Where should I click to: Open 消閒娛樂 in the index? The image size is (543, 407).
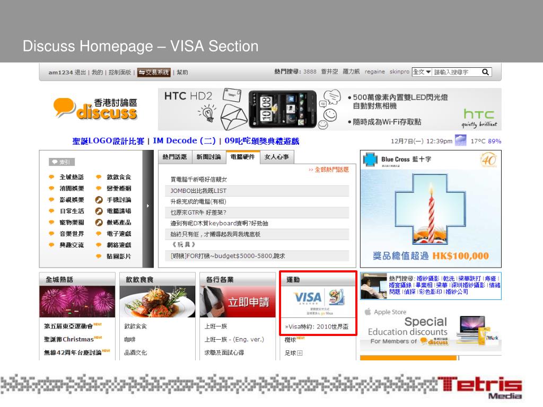(x=72, y=188)
